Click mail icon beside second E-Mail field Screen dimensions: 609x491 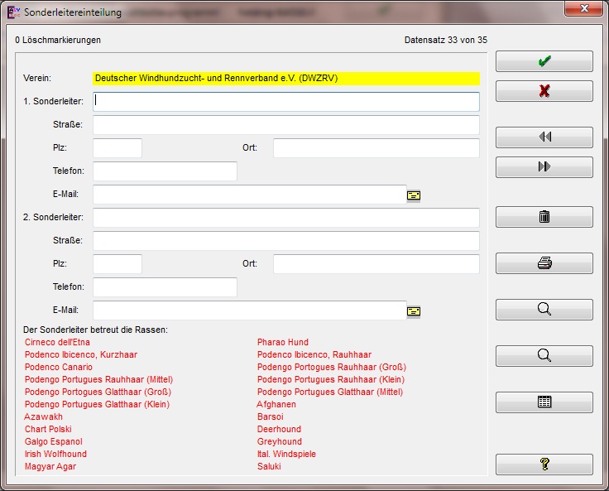tap(414, 311)
